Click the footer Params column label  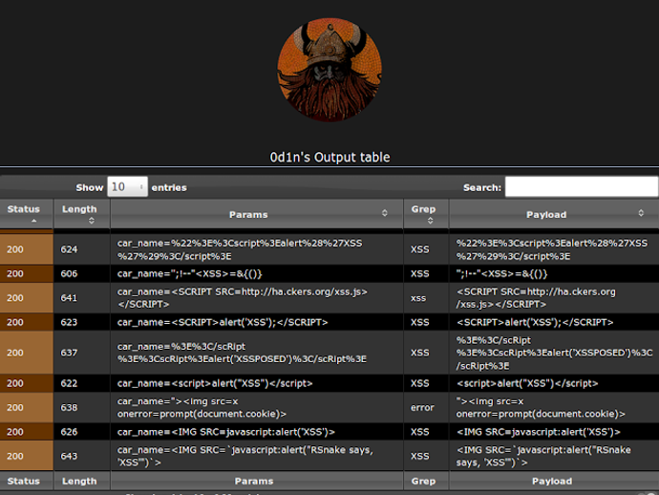(254, 481)
